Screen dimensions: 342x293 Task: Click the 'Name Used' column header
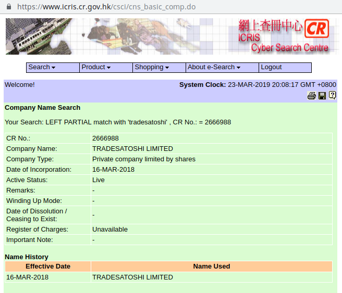point(212,266)
